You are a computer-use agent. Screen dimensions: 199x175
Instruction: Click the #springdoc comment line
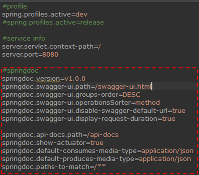[20, 71]
